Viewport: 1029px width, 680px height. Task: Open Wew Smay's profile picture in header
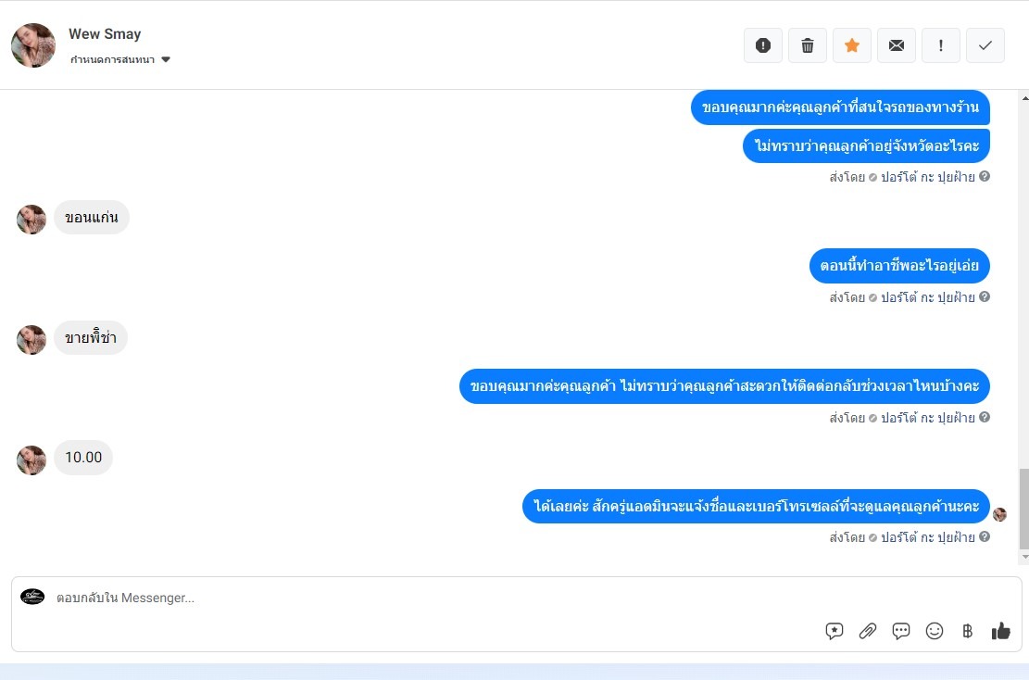[x=33, y=45]
